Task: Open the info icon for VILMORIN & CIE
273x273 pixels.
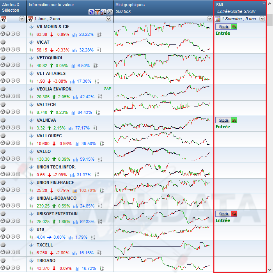Action: pos(31,27)
